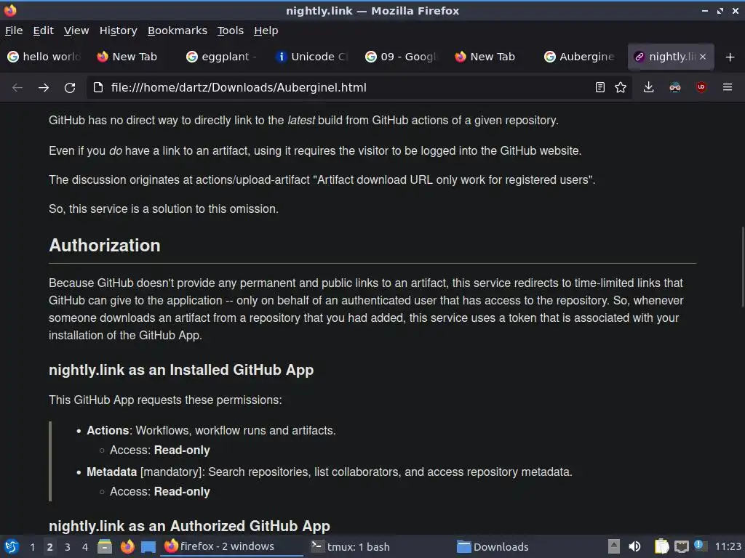
Task: Click 'nightly.link as an Installed GitHub App' heading
Action: point(181,370)
